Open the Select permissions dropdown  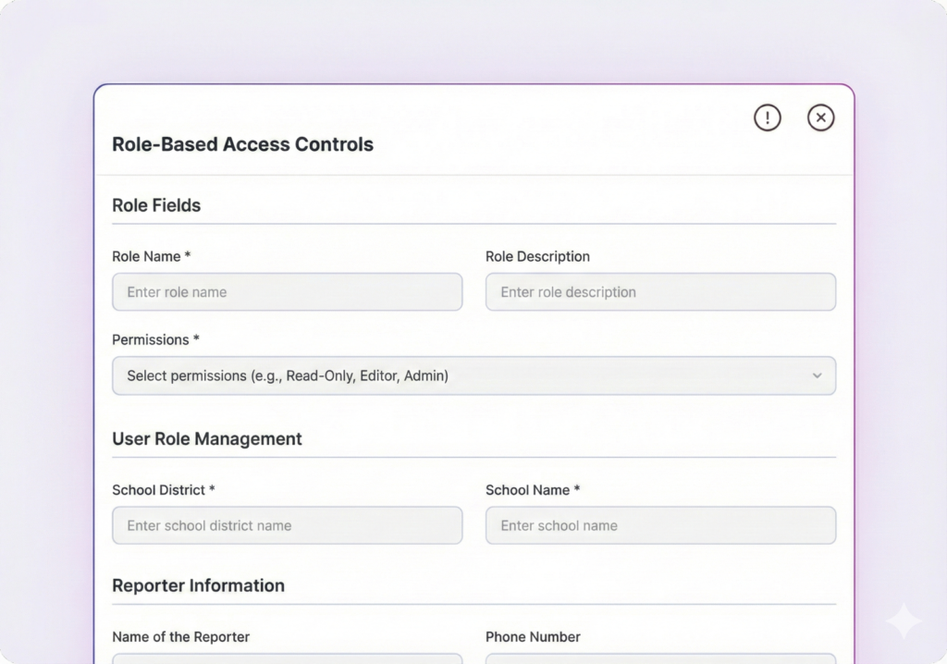click(462, 376)
